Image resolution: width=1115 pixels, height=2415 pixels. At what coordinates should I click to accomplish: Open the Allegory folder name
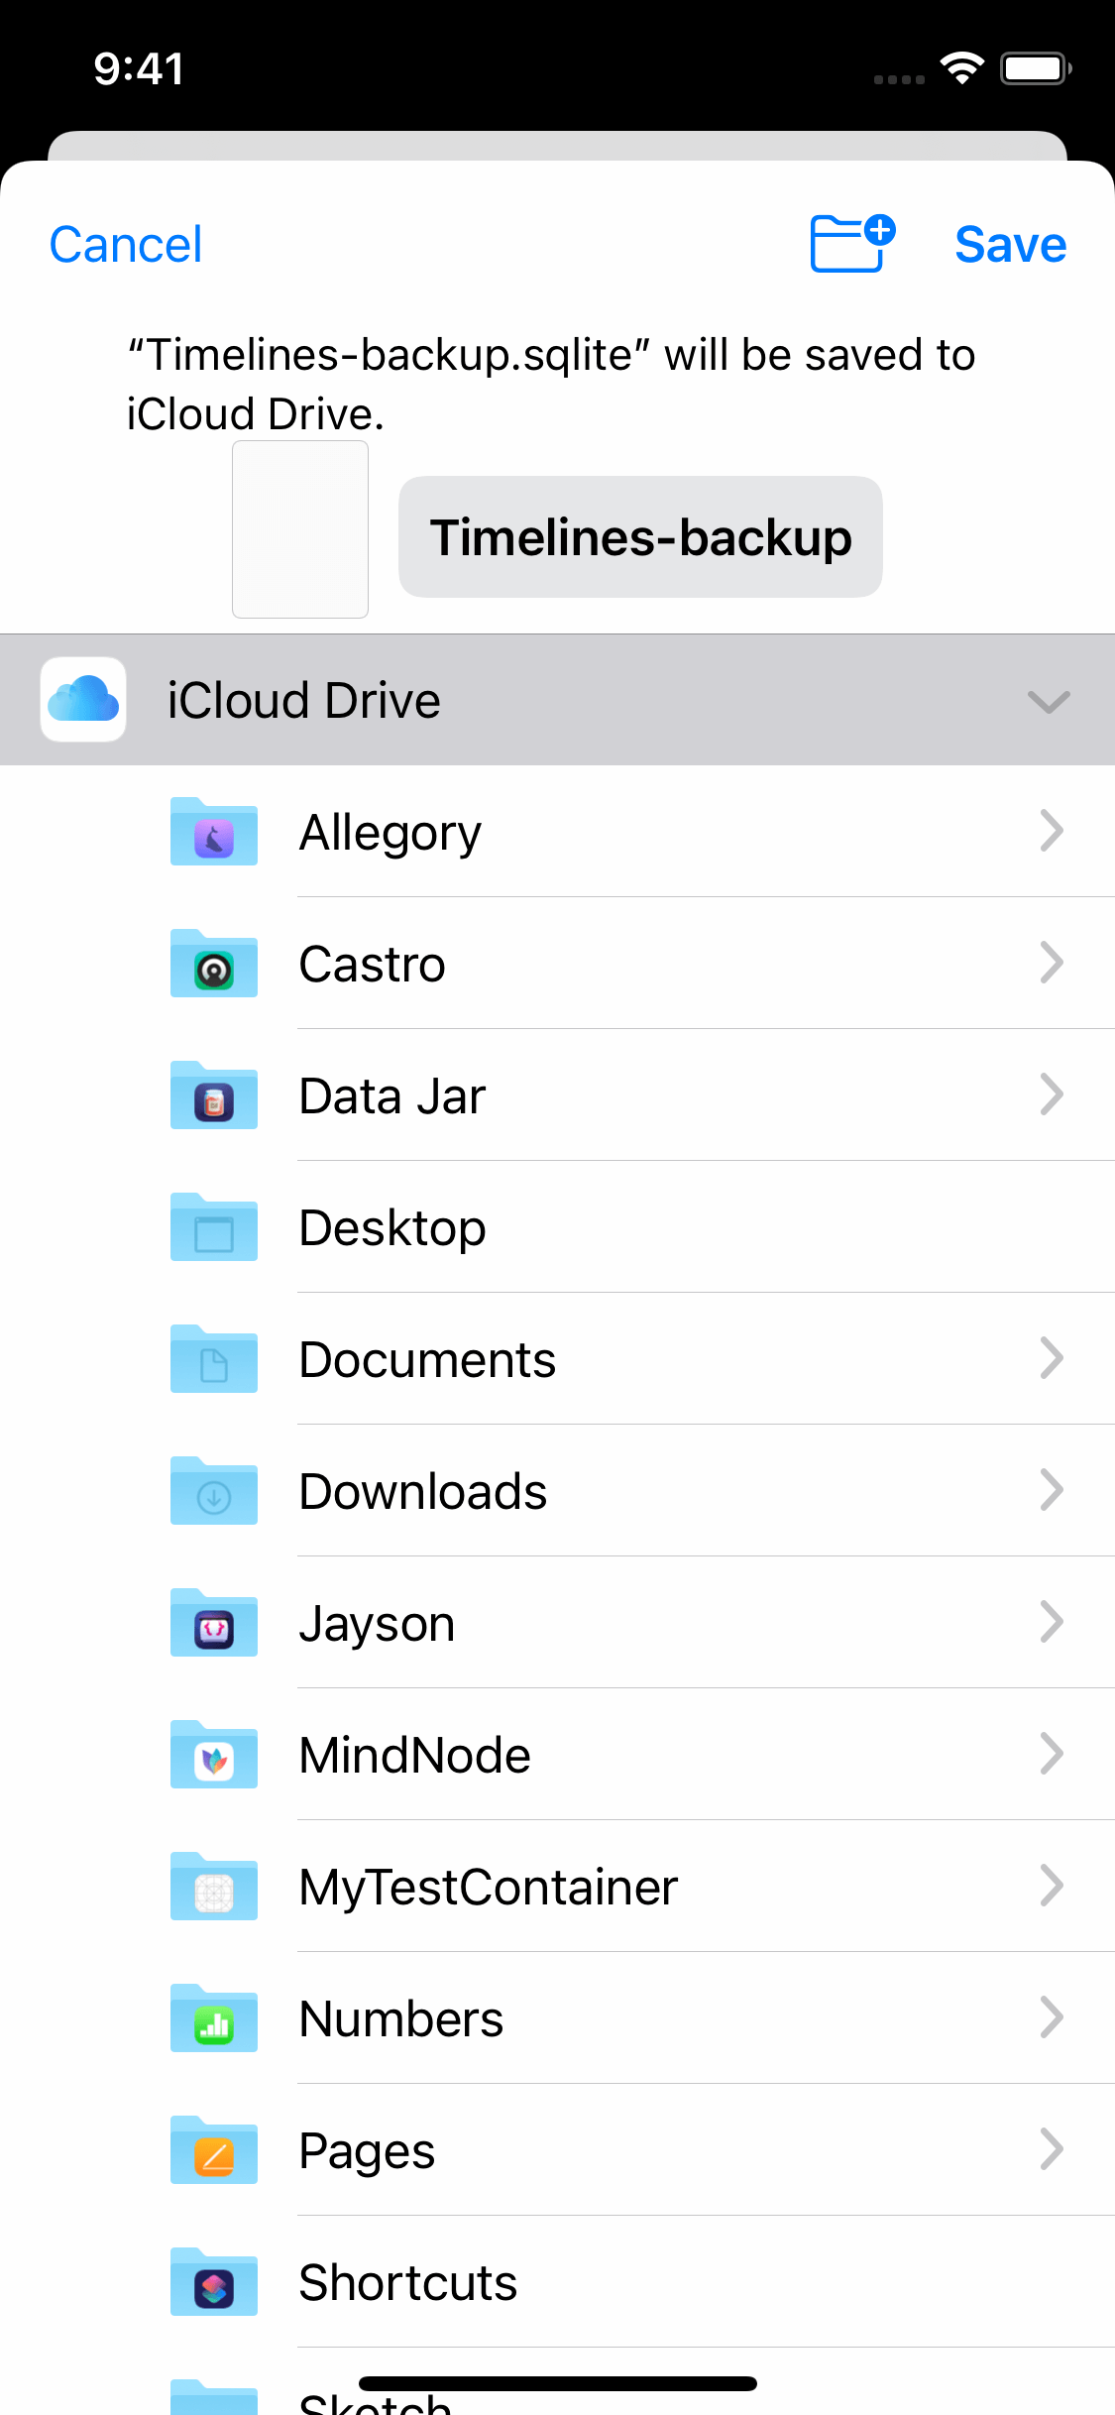point(390,833)
